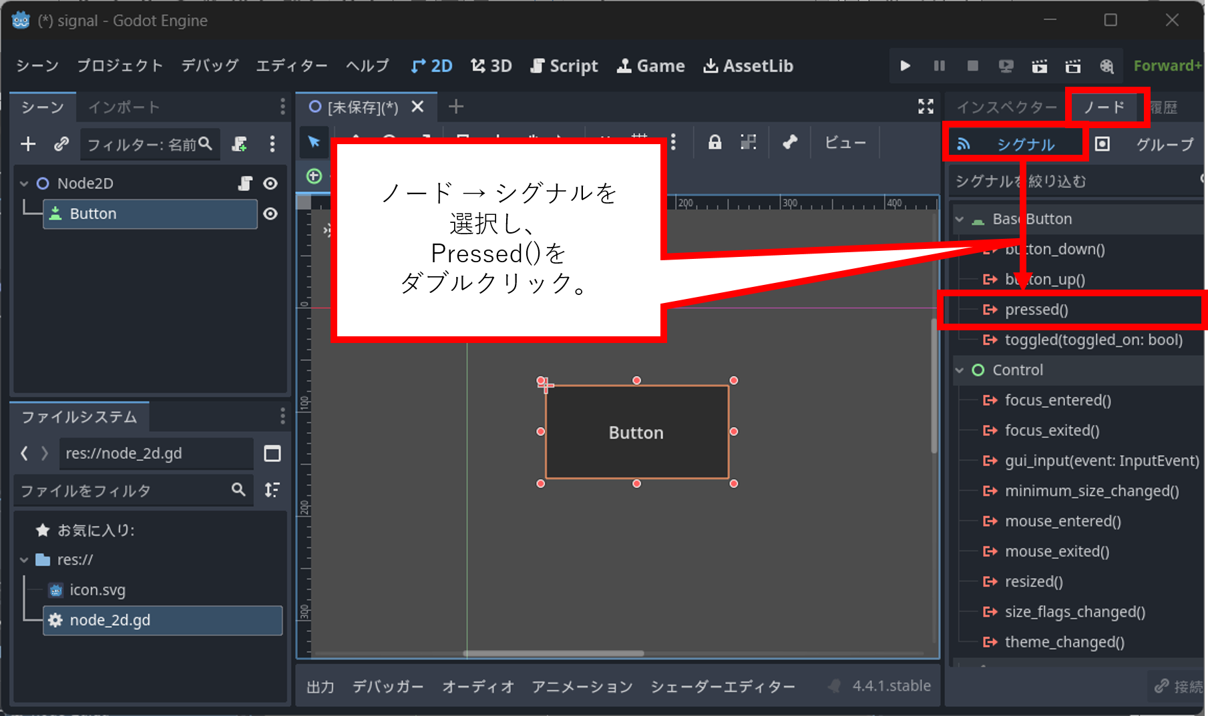Lock the selected node with the lock icon
Screen dimensions: 1208x716
[x=715, y=142]
